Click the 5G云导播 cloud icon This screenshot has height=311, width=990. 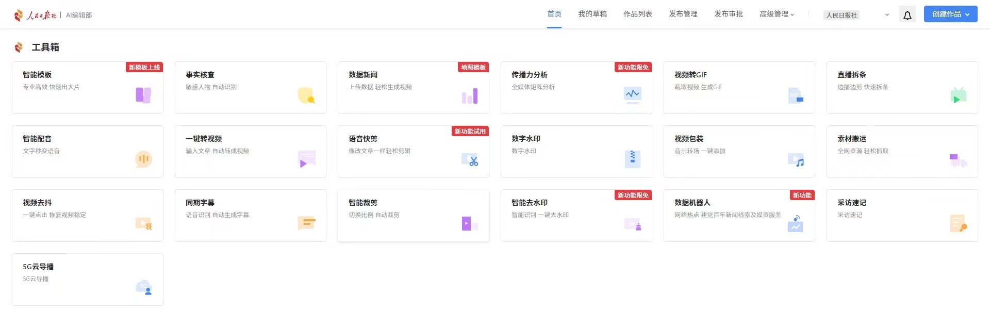click(143, 287)
